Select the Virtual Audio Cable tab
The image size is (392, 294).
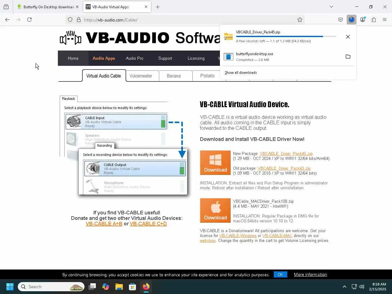point(104,76)
